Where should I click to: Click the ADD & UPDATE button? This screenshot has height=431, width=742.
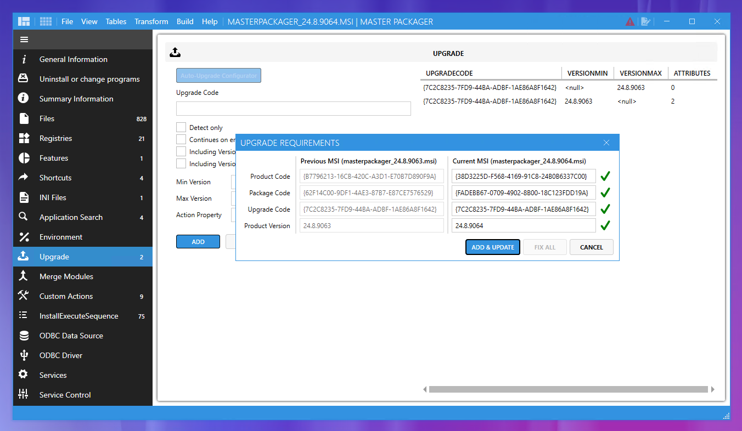click(493, 247)
